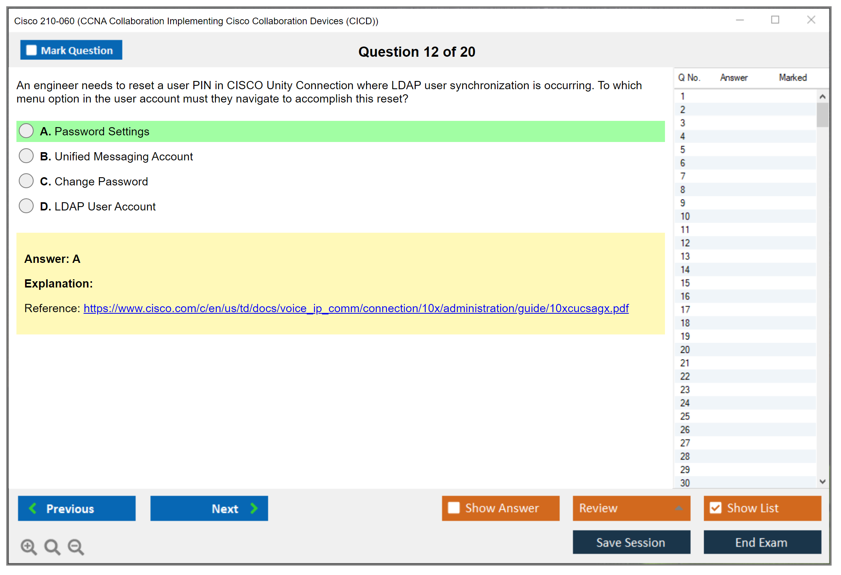Toggle the Show Answer checkbox
The width and height of the screenshot is (841, 575).
[454, 508]
